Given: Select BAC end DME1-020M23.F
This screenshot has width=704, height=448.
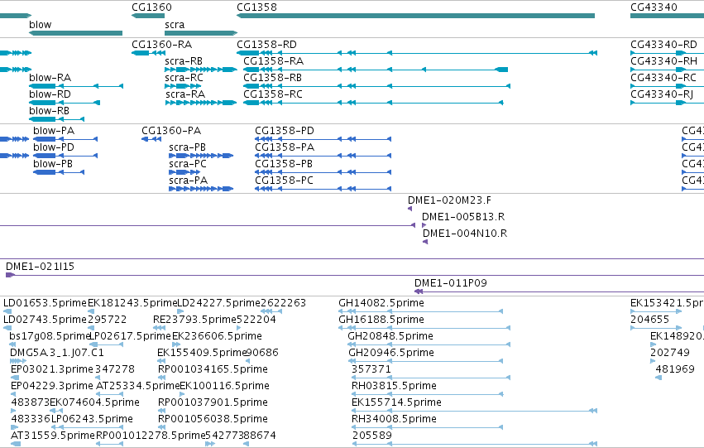Looking at the screenshot, I should tap(449, 200).
